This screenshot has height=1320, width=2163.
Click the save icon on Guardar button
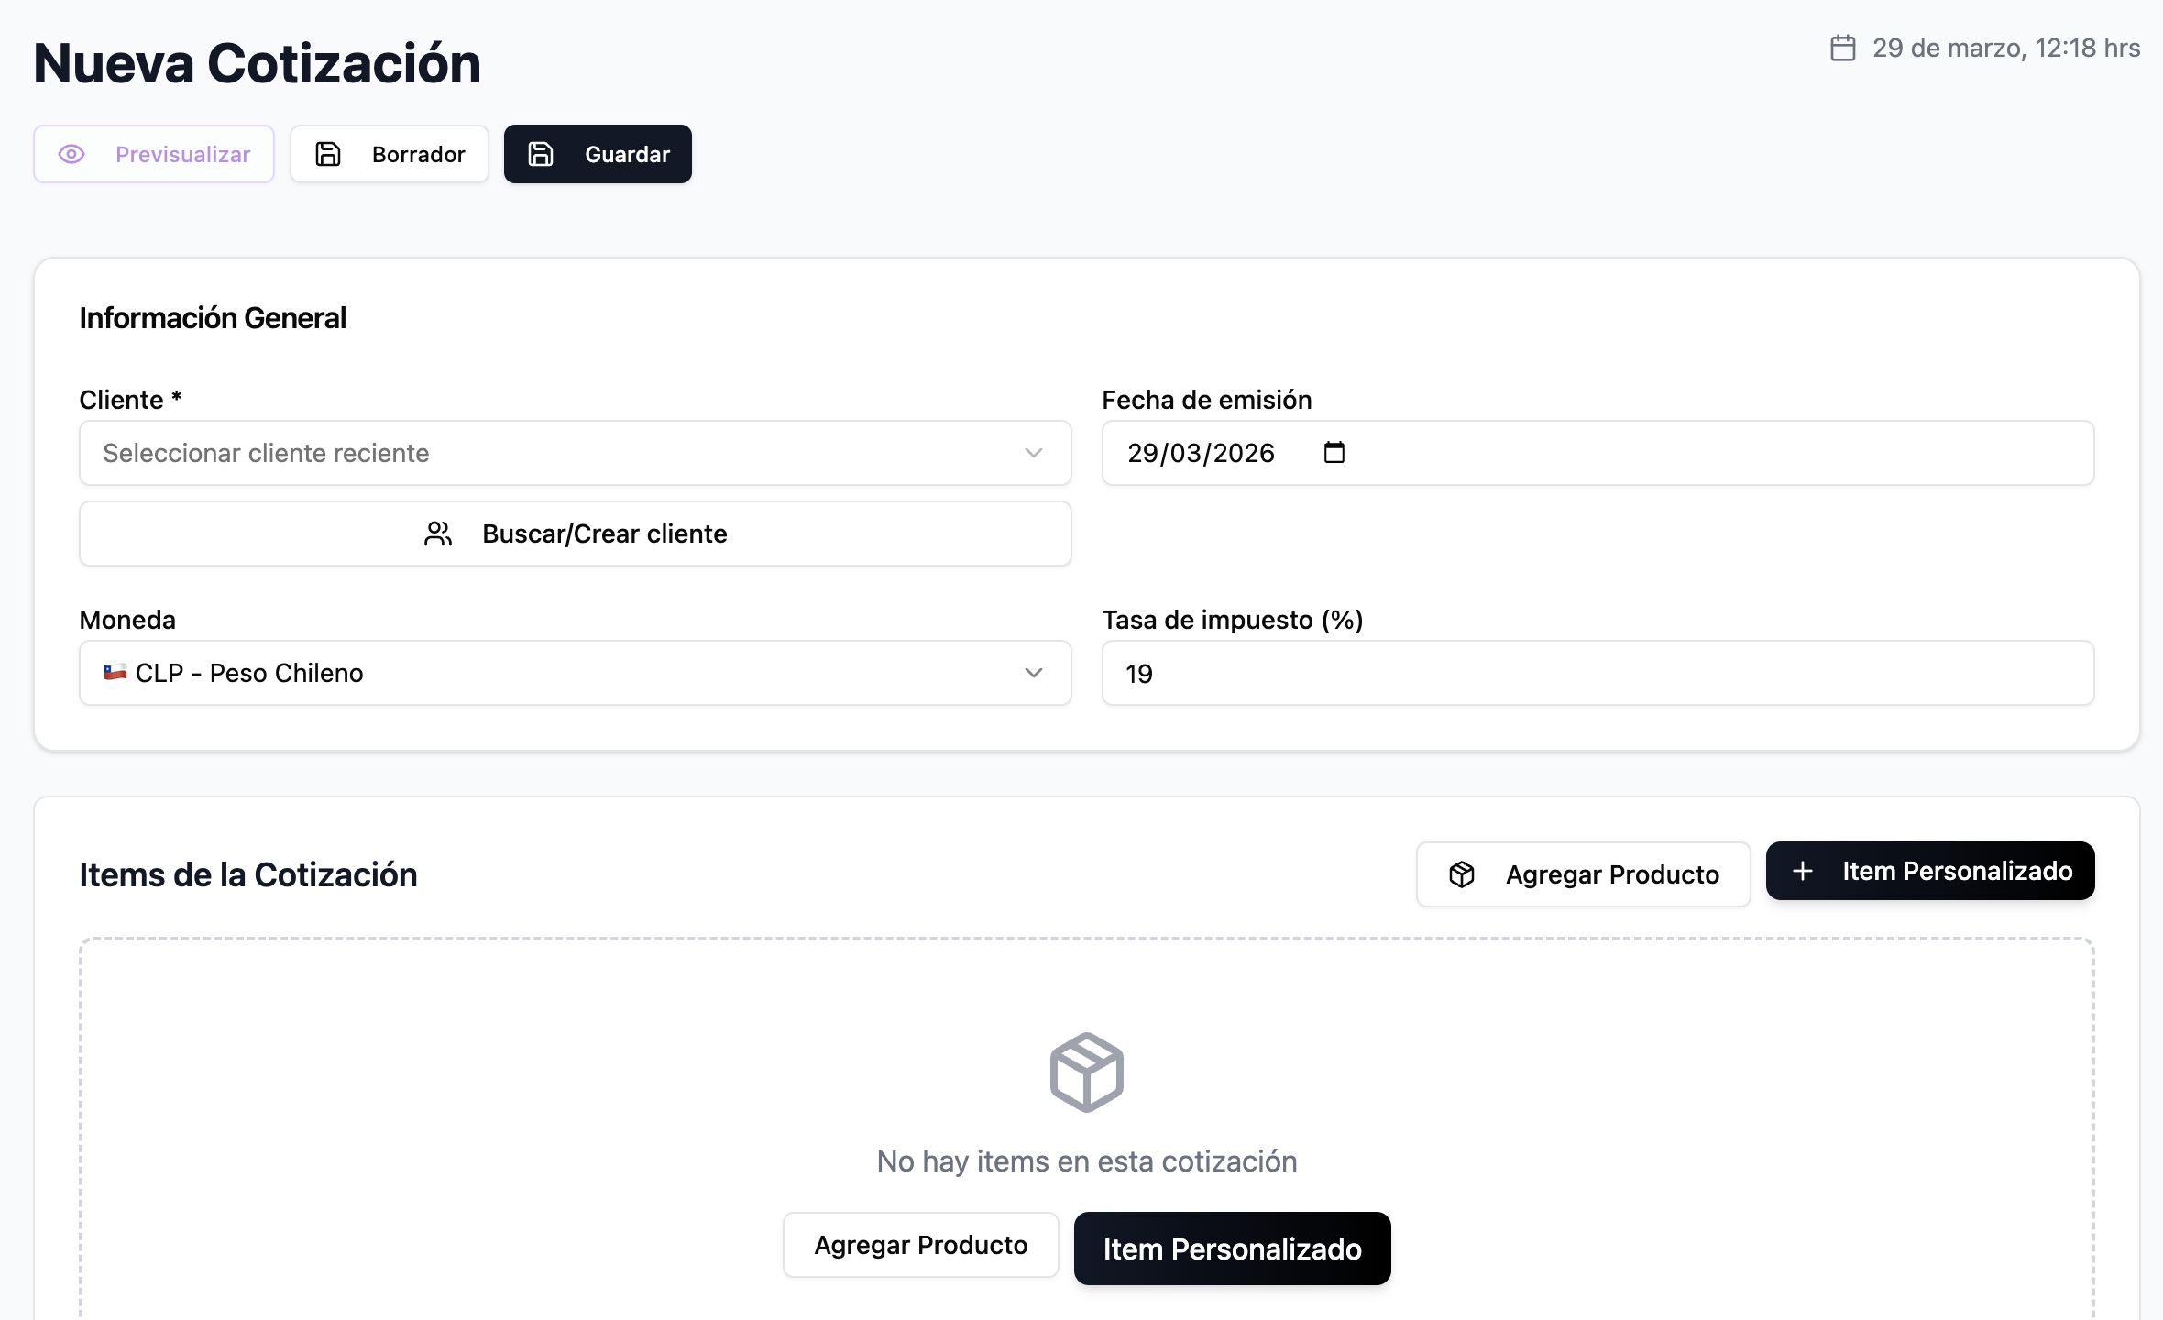(541, 154)
